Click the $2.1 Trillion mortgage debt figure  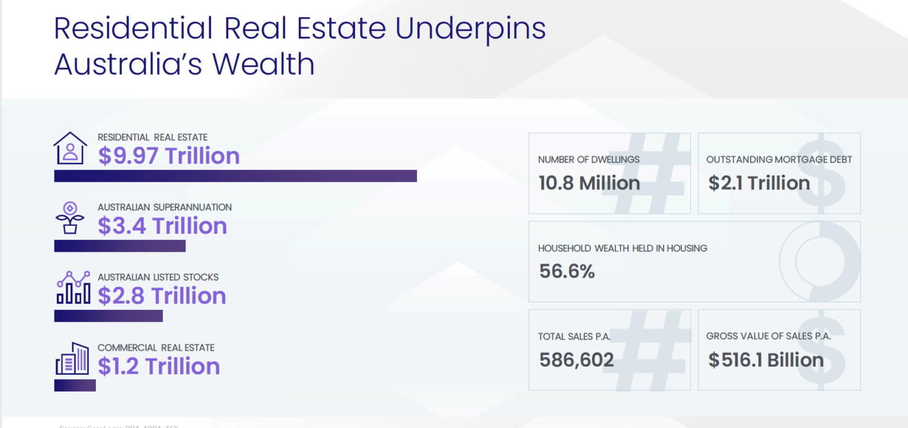coord(759,183)
